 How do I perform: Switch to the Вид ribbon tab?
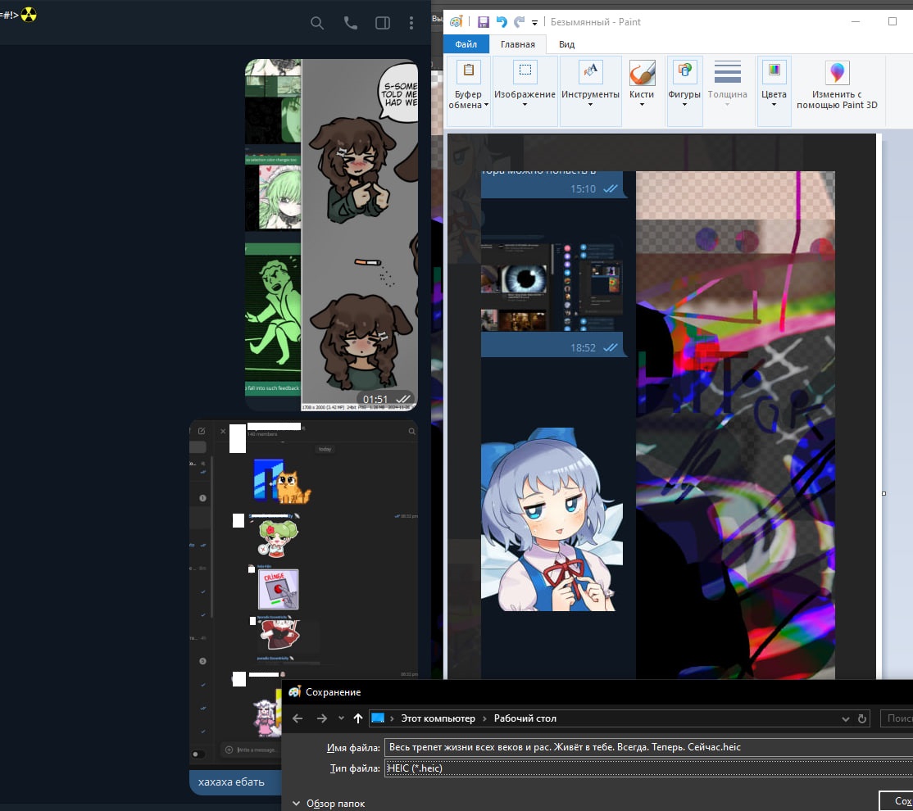[566, 44]
